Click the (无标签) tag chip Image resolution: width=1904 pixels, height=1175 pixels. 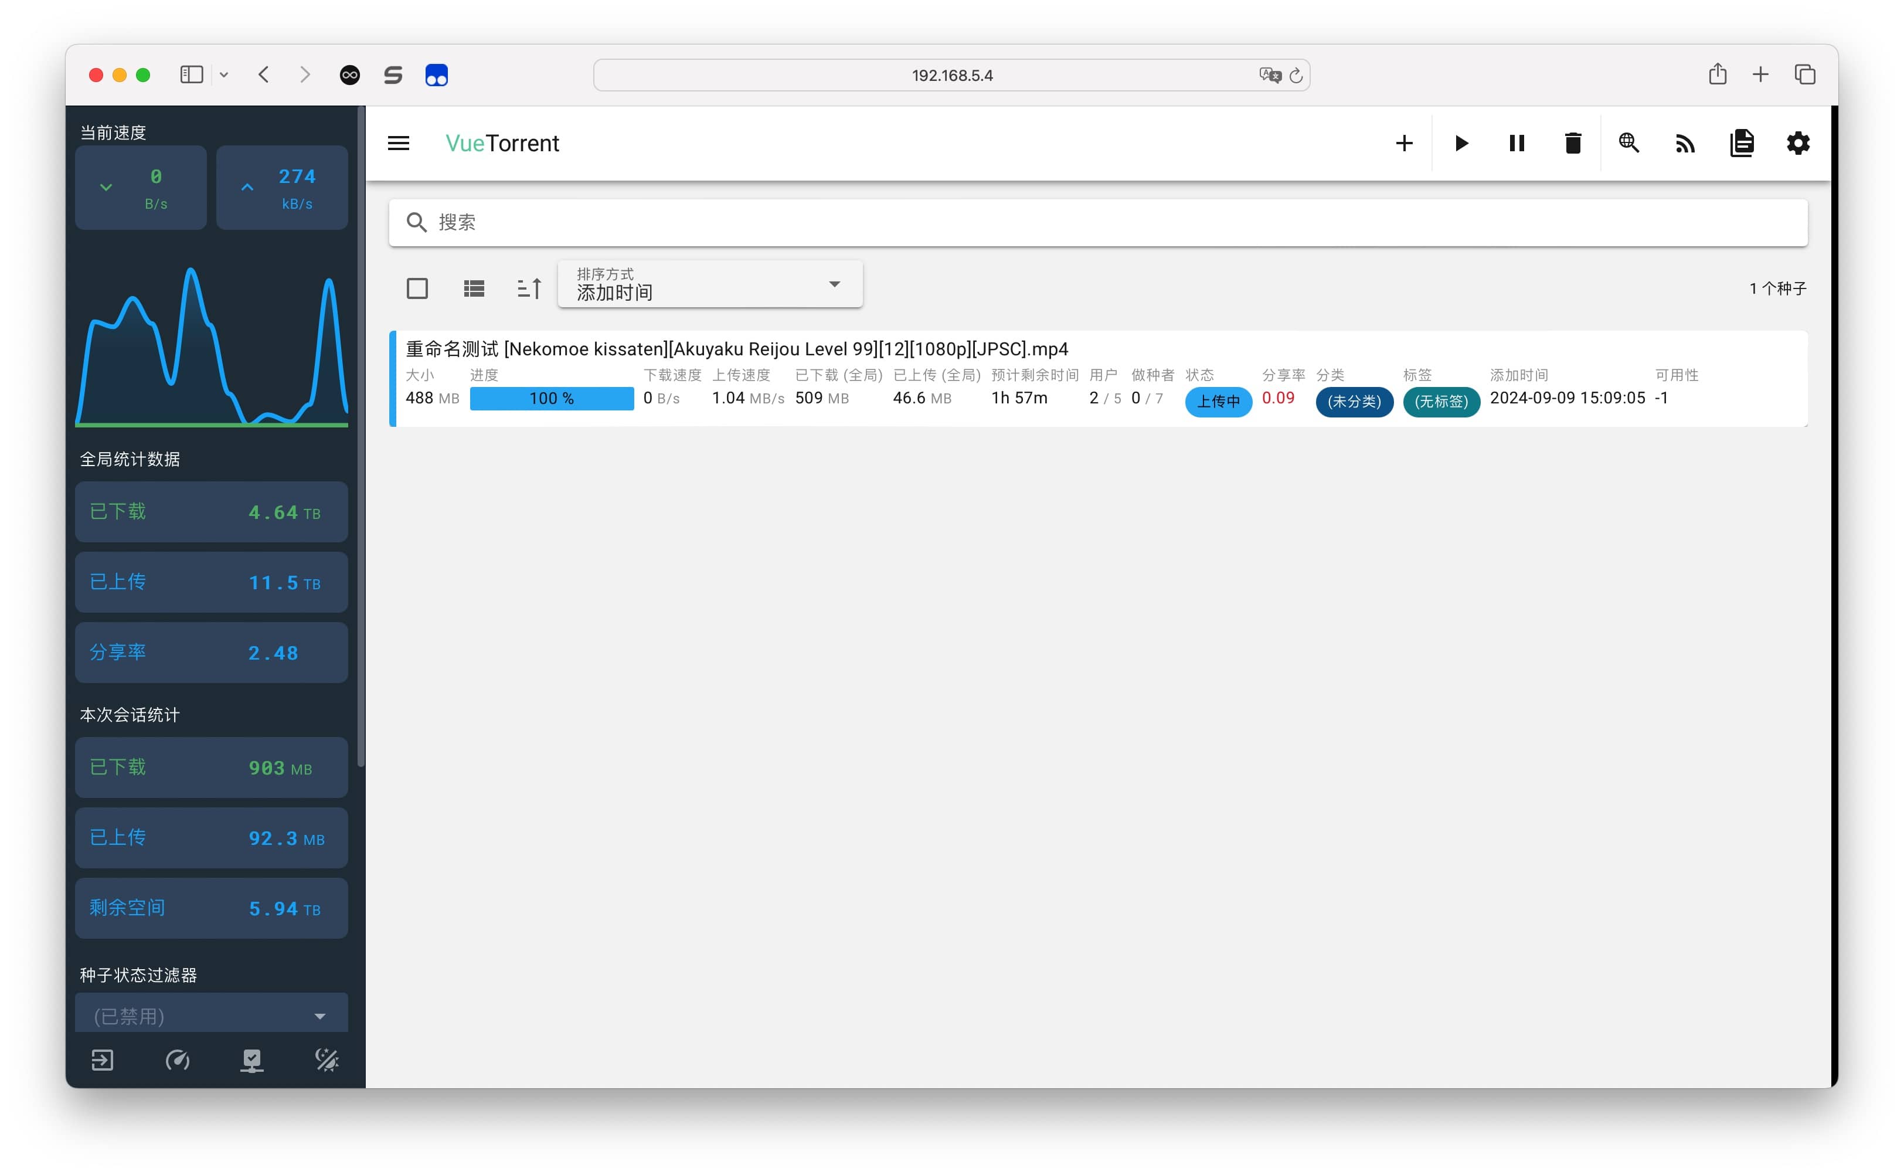[1441, 402]
